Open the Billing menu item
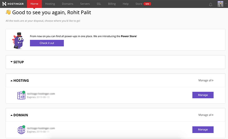The width and height of the screenshot is (228, 139). 112,4
